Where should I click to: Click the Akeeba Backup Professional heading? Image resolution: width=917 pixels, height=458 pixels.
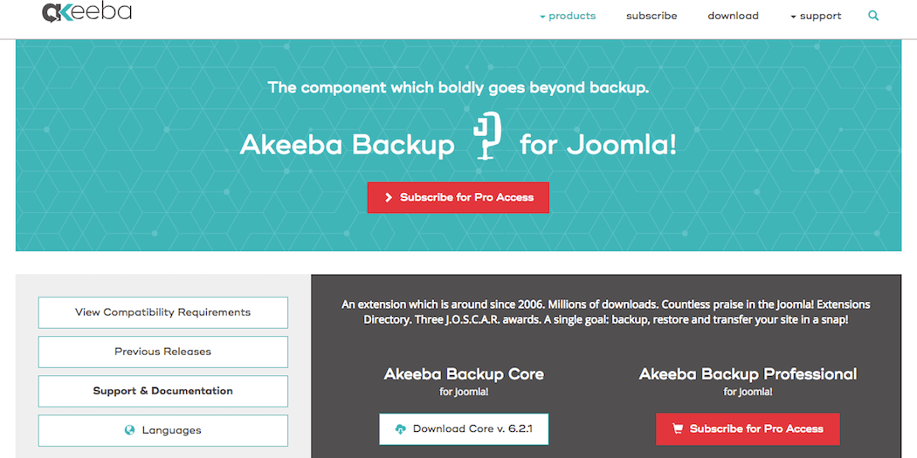[748, 374]
